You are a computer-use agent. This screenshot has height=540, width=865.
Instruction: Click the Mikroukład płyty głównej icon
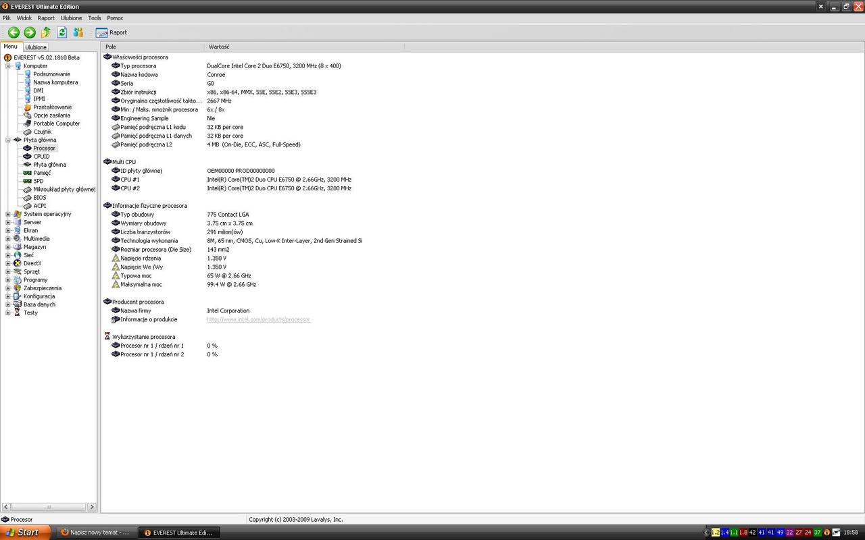coord(27,190)
